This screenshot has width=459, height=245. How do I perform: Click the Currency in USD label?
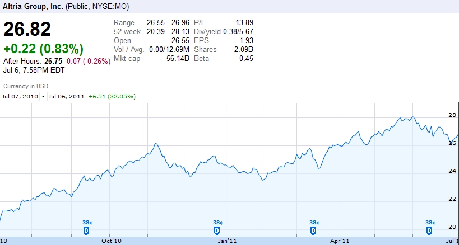[26, 87]
